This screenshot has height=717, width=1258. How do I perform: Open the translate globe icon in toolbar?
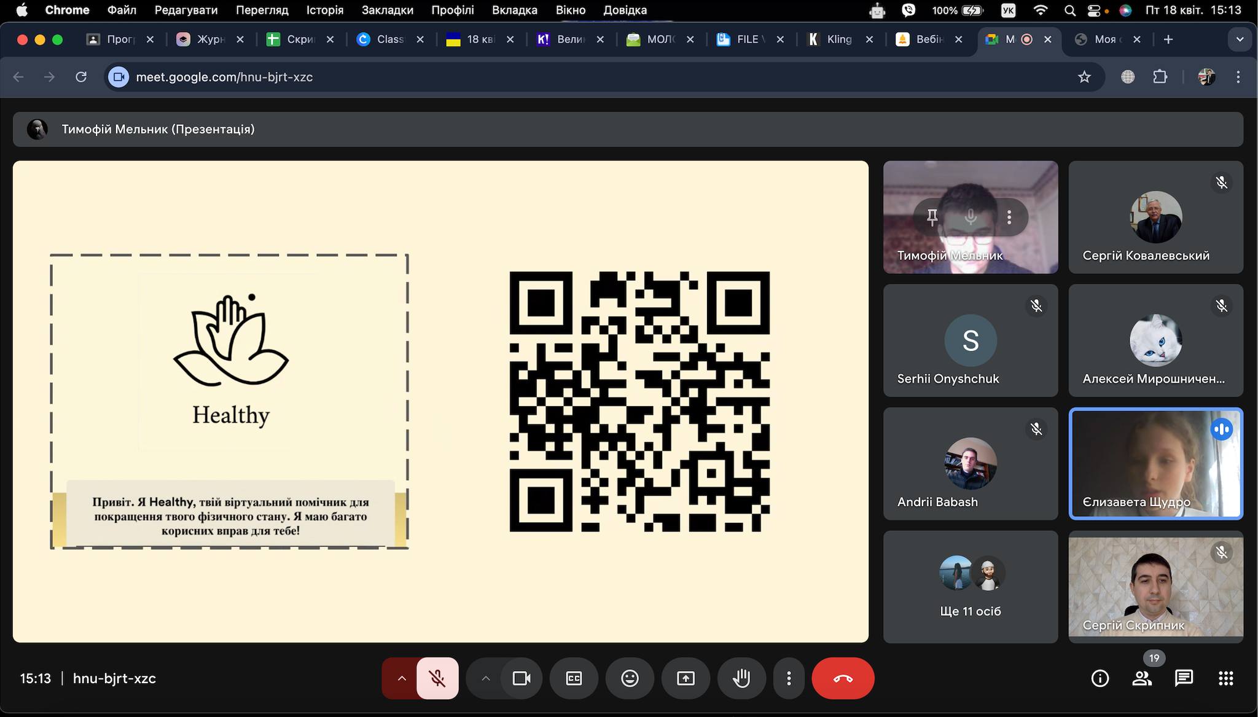[1128, 77]
